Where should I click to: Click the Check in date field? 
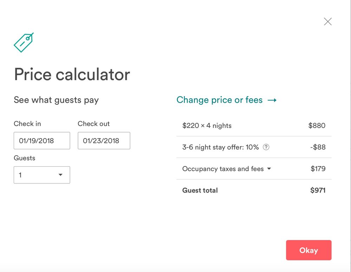(42, 141)
